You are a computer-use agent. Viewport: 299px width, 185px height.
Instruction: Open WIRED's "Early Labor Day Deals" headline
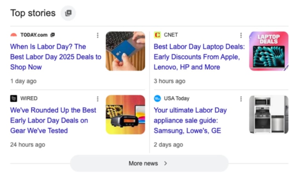point(53,120)
